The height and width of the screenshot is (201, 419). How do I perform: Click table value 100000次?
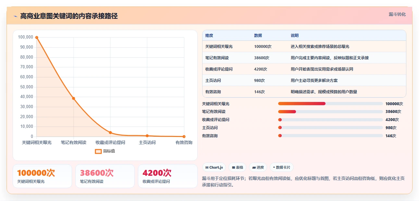(263, 47)
